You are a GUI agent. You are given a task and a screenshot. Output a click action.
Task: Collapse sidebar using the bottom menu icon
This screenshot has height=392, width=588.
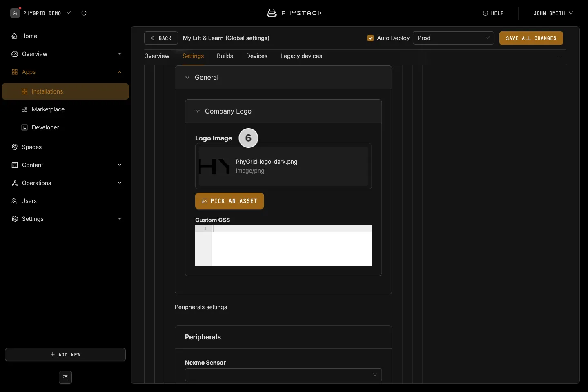(65, 377)
